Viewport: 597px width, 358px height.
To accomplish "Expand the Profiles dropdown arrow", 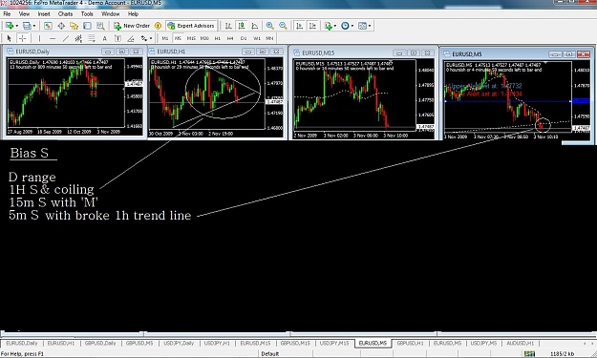I will [x=34, y=26].
